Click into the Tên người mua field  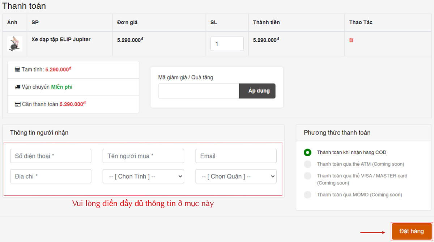[143, 156]
